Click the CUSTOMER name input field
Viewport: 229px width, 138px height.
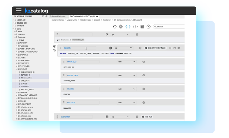coord(76,117)
